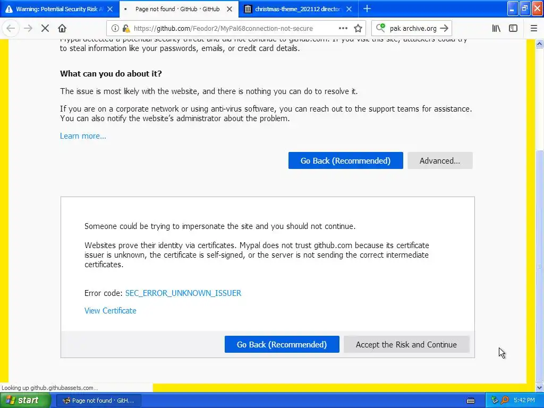Open the hamburger application menu

click(533, 29)
